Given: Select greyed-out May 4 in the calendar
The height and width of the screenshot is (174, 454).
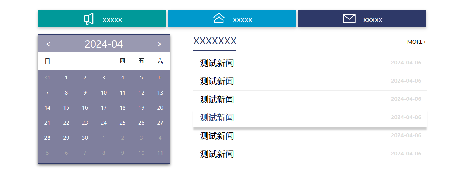Looking at the screenshot, I should 160,138.
